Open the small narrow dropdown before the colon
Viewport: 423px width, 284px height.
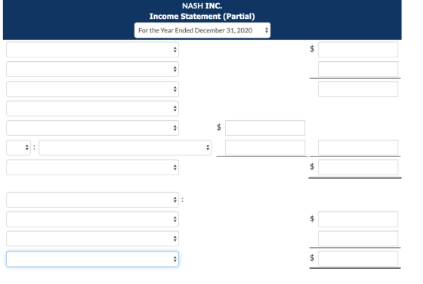pyautogui.click(x=18, y=147)
